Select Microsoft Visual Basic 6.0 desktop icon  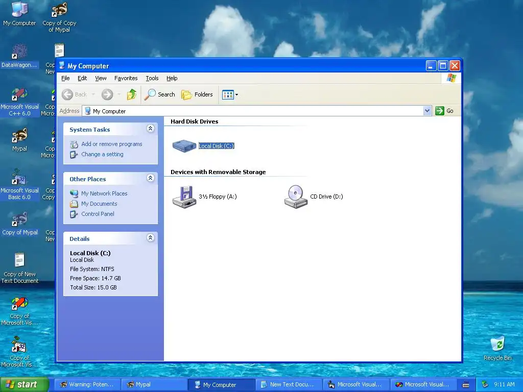tap(19, 184)
